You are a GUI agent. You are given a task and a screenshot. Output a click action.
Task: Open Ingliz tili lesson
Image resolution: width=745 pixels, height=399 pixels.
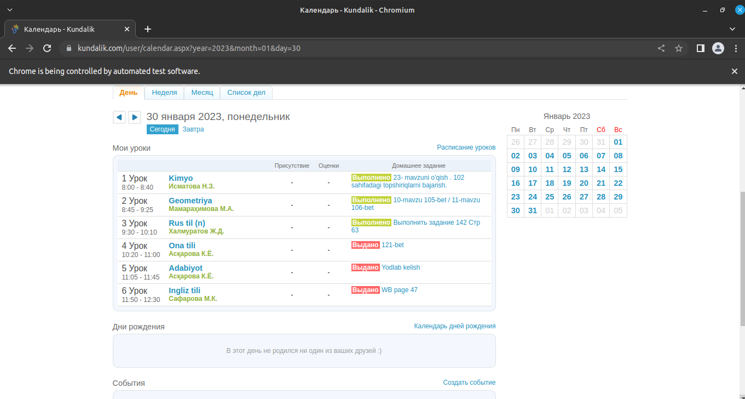[x=184, y=290]
